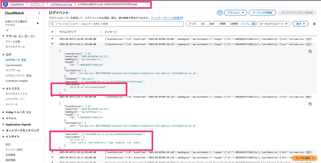Go to CloudWatch via the breadcrumb
This screenshot has width=321, height=163.
17,4
